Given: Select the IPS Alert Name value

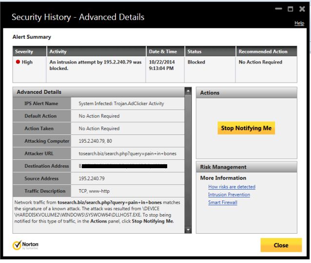Looking at the screenshot, I should pyautogui.click(x=121, y=104).
